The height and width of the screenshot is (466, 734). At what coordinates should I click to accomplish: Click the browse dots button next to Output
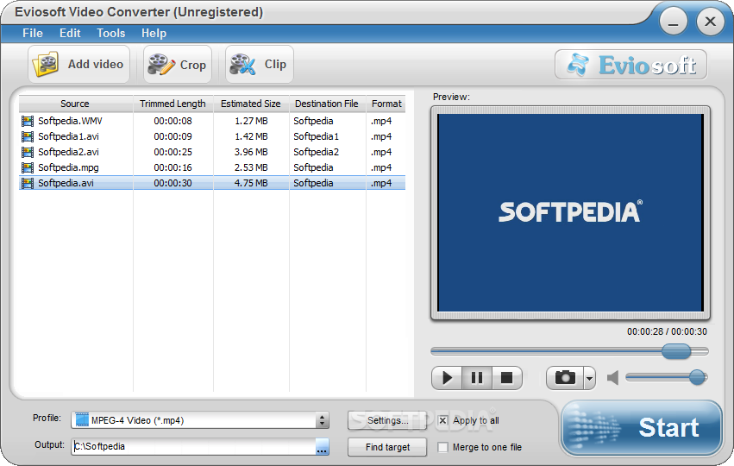coord(322,447)
